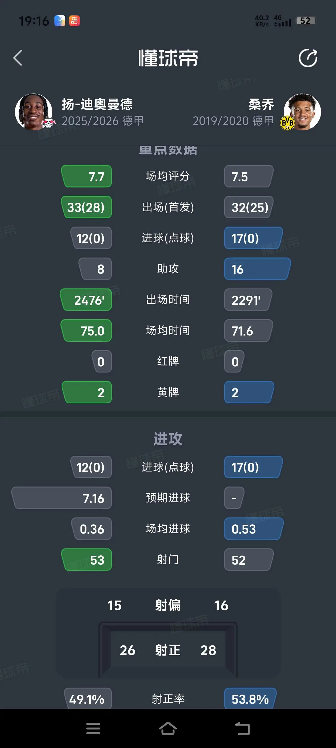Tap the battery indicator in status bar
The width and height of the screenshot is (336, 748).
306,21
